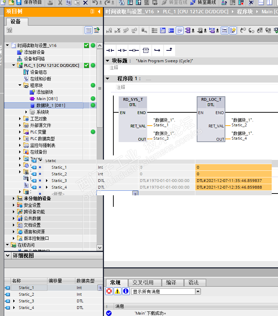Toggle the red error message filter
This screenshot has width=278, height=316.
tap(109, 291)
